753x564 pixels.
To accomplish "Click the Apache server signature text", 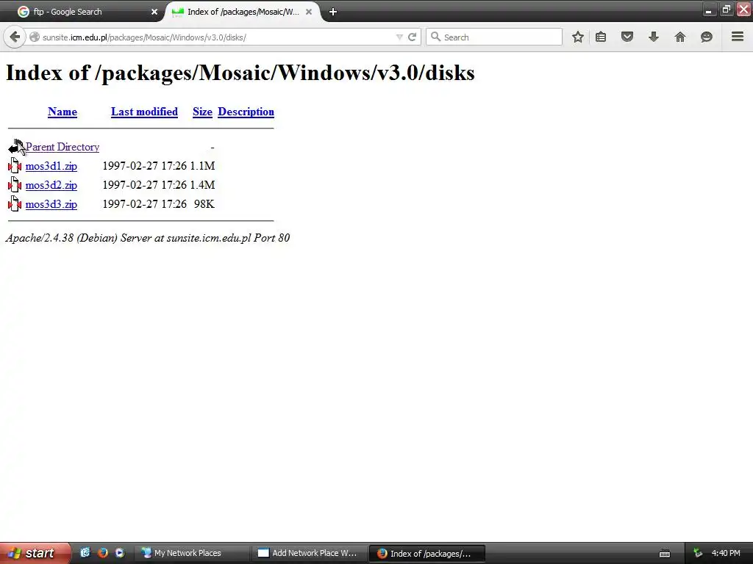I will point(147,238).
